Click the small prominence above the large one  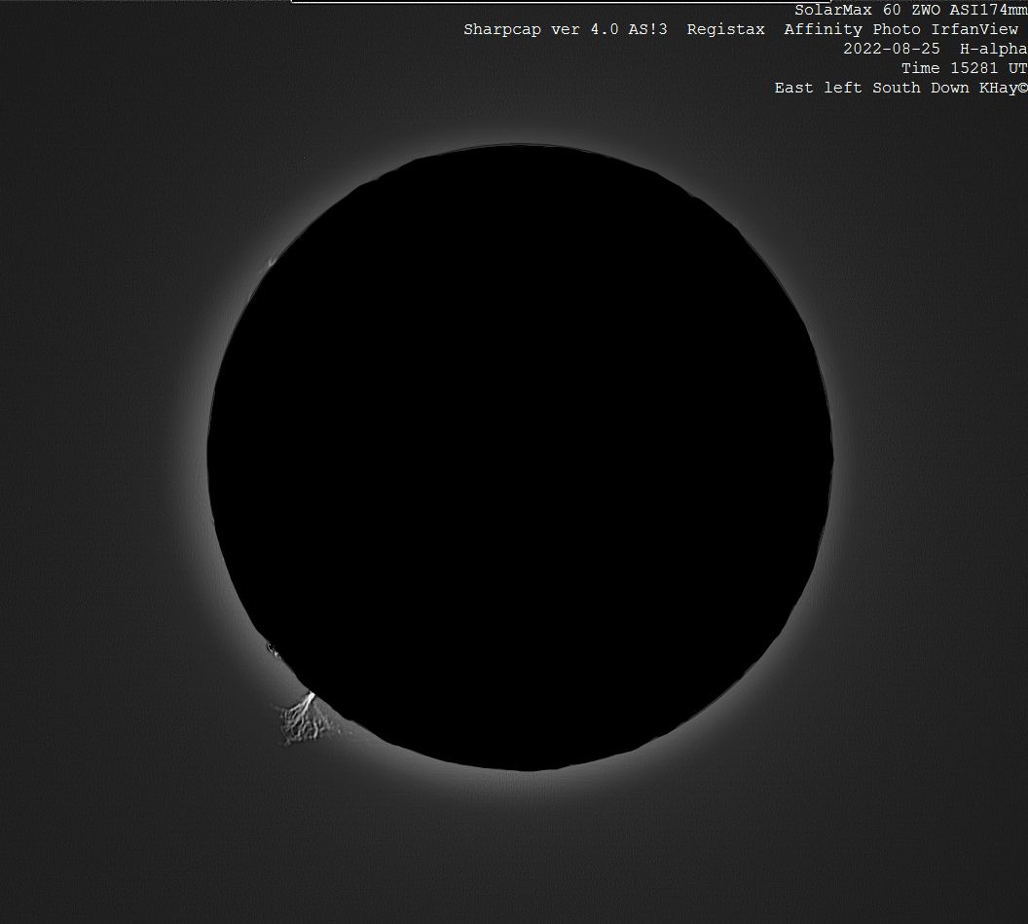tap(272, 647)
